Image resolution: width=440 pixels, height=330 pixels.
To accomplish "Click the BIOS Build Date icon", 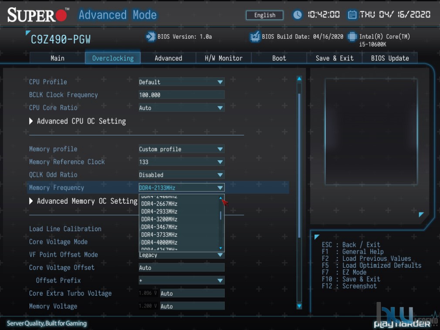I will point(255,37).
